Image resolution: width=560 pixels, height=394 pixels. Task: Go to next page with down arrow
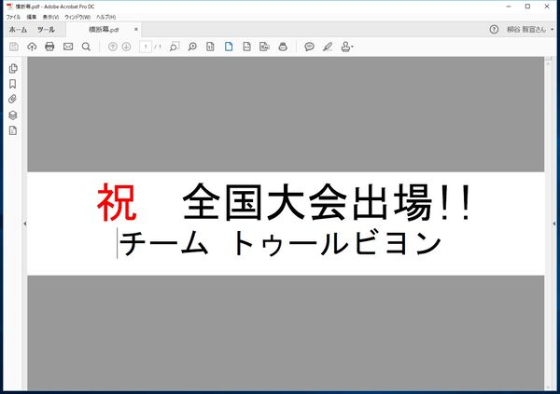pos(126,47)
